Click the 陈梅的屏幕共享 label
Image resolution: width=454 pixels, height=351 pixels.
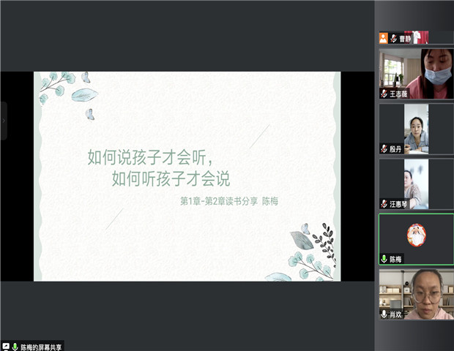click(x=42, y=346)
